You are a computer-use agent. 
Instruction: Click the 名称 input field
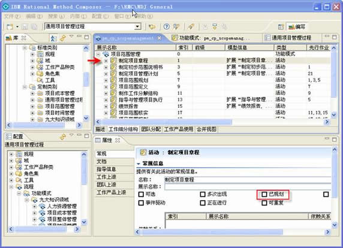248,180
